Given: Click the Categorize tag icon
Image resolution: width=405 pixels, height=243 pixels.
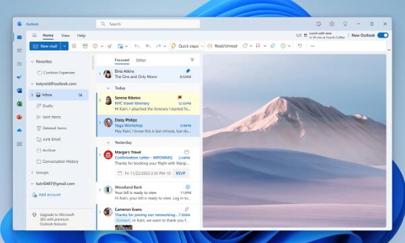Looking at the screenshot, I should coord(245,46).
